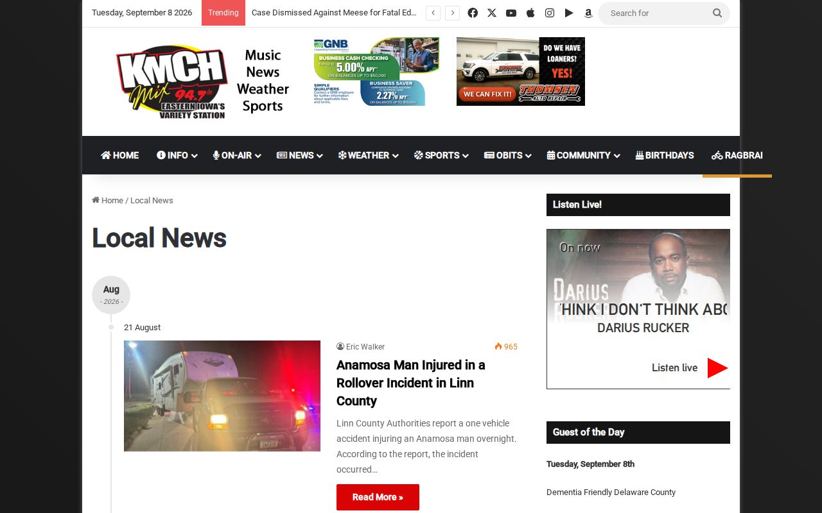
Task: Click the Local News breadcrumb text
Action: tap(152, 201)
